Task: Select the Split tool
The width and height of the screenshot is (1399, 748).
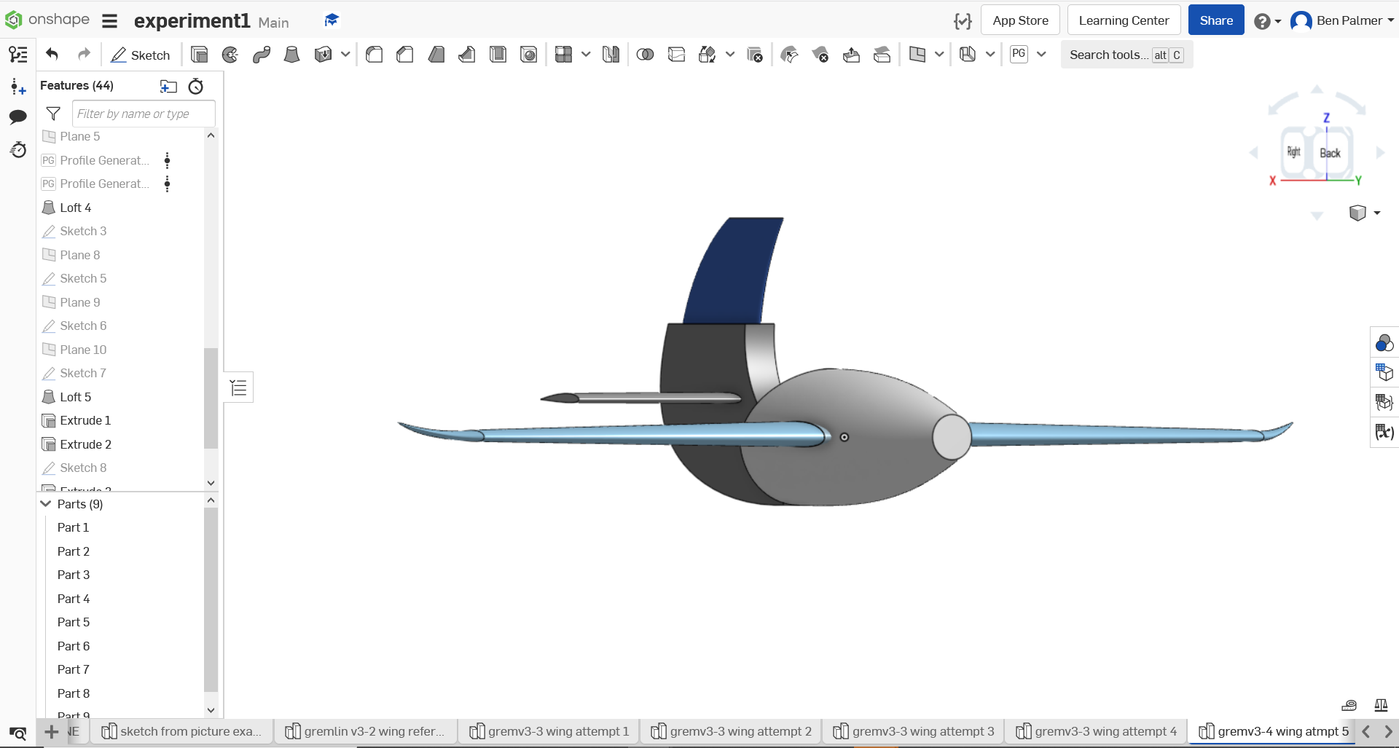Action: click(x=676, y=55)
